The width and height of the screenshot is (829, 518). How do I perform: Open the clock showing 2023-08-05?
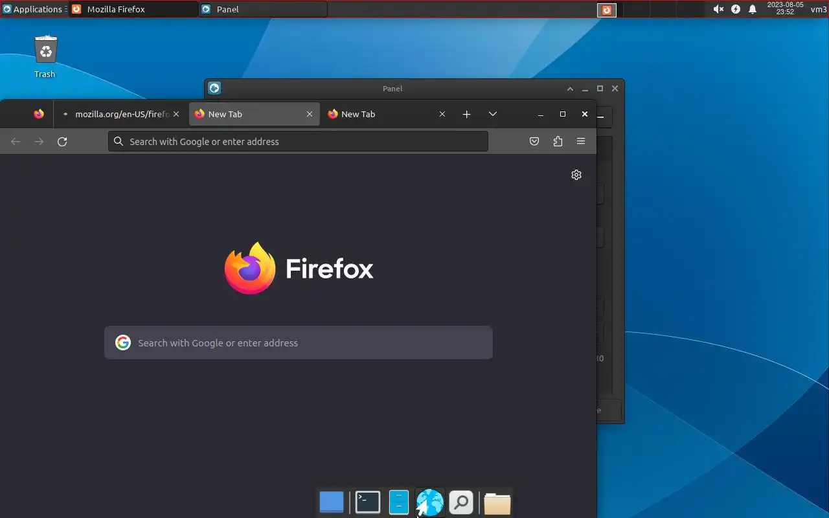click(x=785, y=8)
